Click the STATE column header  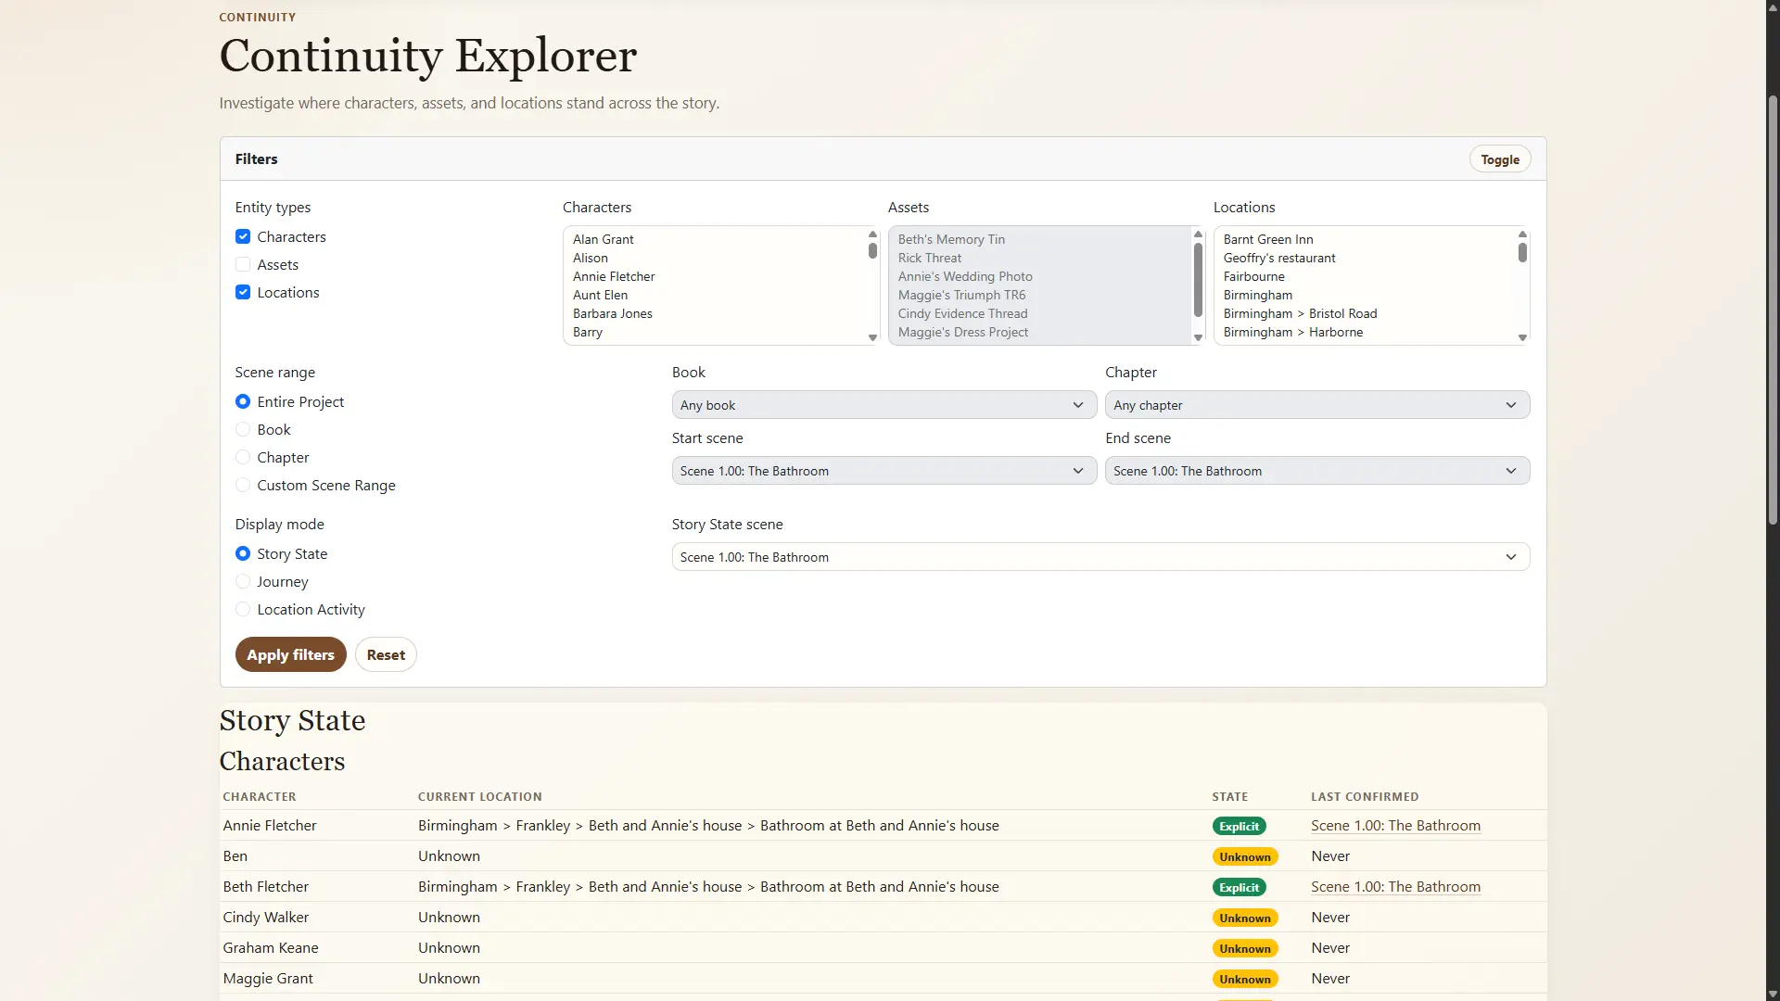pyautogui.click(x=1230, y=796)
